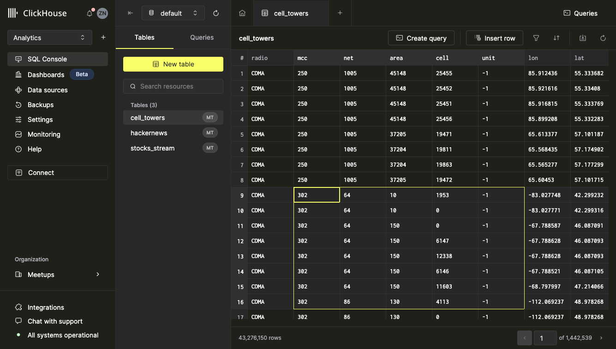Open Dashboards in the left navigation

pyautogui.click(x=46, y=75)
